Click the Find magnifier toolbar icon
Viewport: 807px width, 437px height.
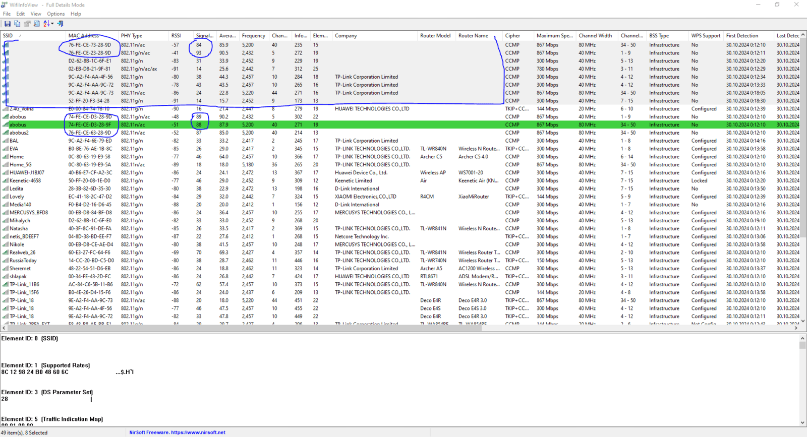pos(37,24)
